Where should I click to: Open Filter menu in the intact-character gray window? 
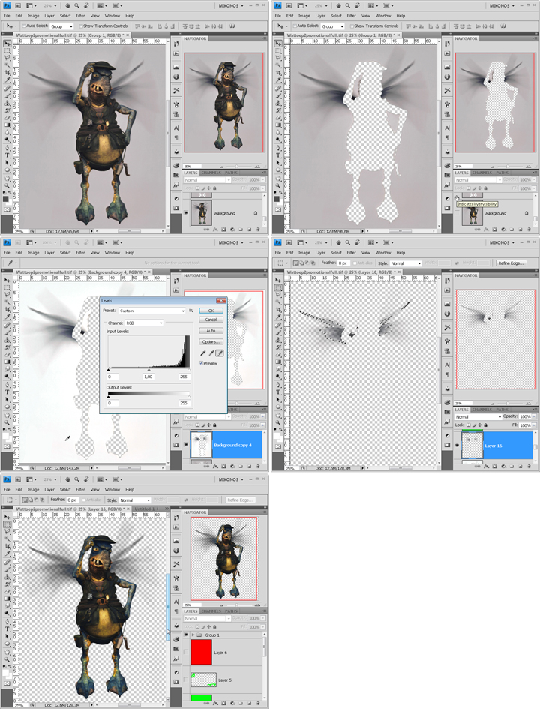click(x=80, y=16)
